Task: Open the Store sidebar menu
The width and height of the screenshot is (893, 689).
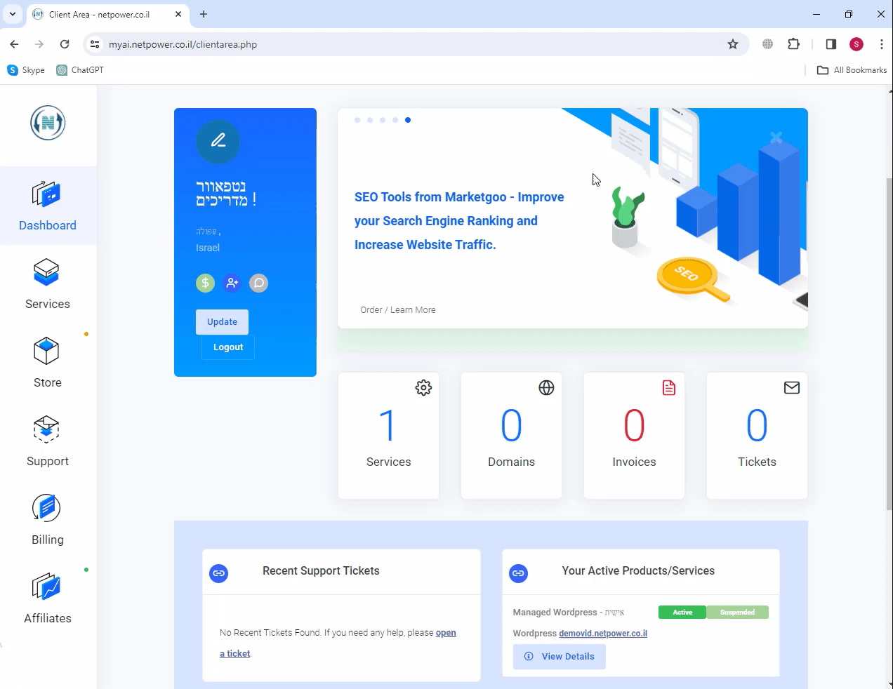Action: [48, 363]
